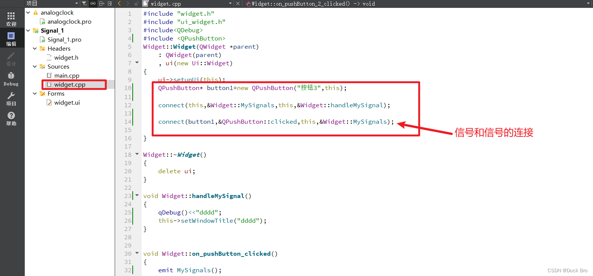Select the Forms folder label
Viewport: 593px width, 276px height.
[56, 93]
